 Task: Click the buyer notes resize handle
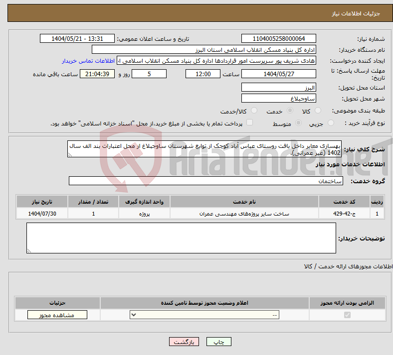click(29, 250)
